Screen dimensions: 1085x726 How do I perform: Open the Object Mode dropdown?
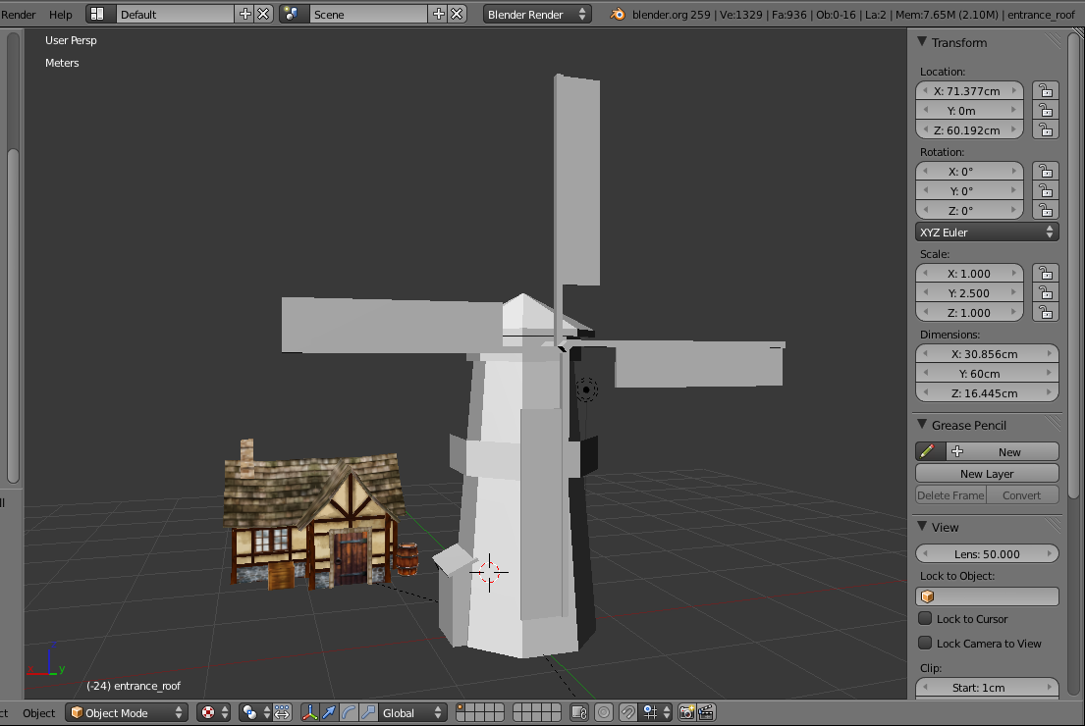pos(126,712)
